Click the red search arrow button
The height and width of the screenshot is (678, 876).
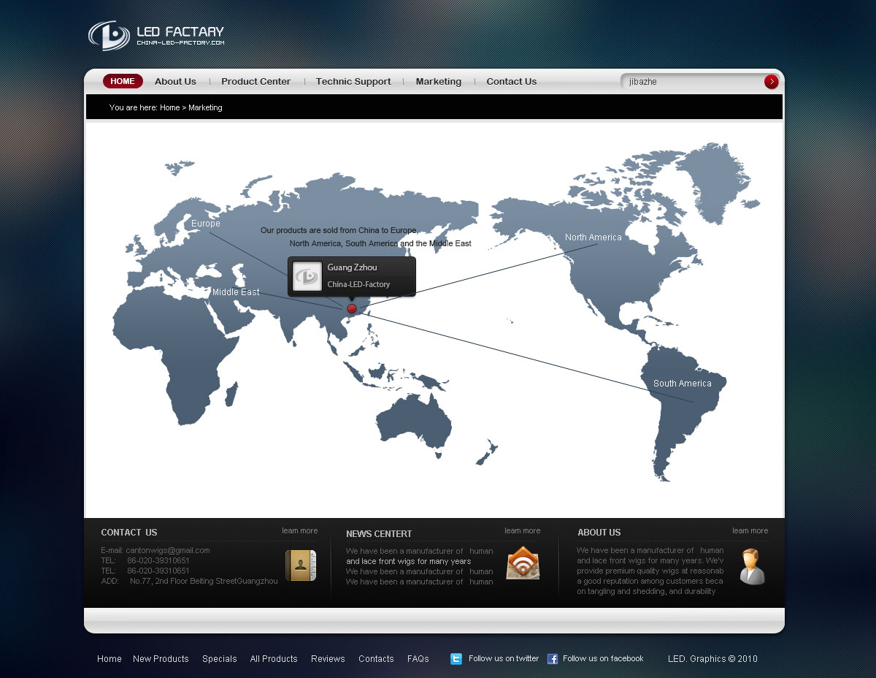click(x=771, y=82)
